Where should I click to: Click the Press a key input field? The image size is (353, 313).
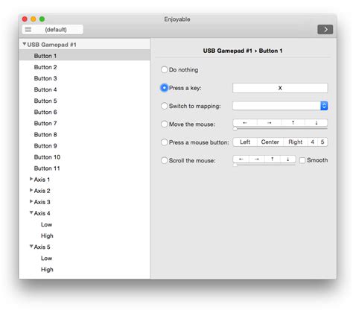click(x=280, y=88)
